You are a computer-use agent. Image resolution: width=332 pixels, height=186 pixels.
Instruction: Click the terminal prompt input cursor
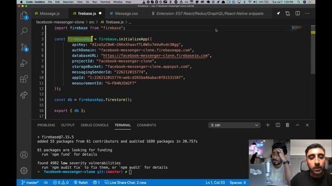130,172
